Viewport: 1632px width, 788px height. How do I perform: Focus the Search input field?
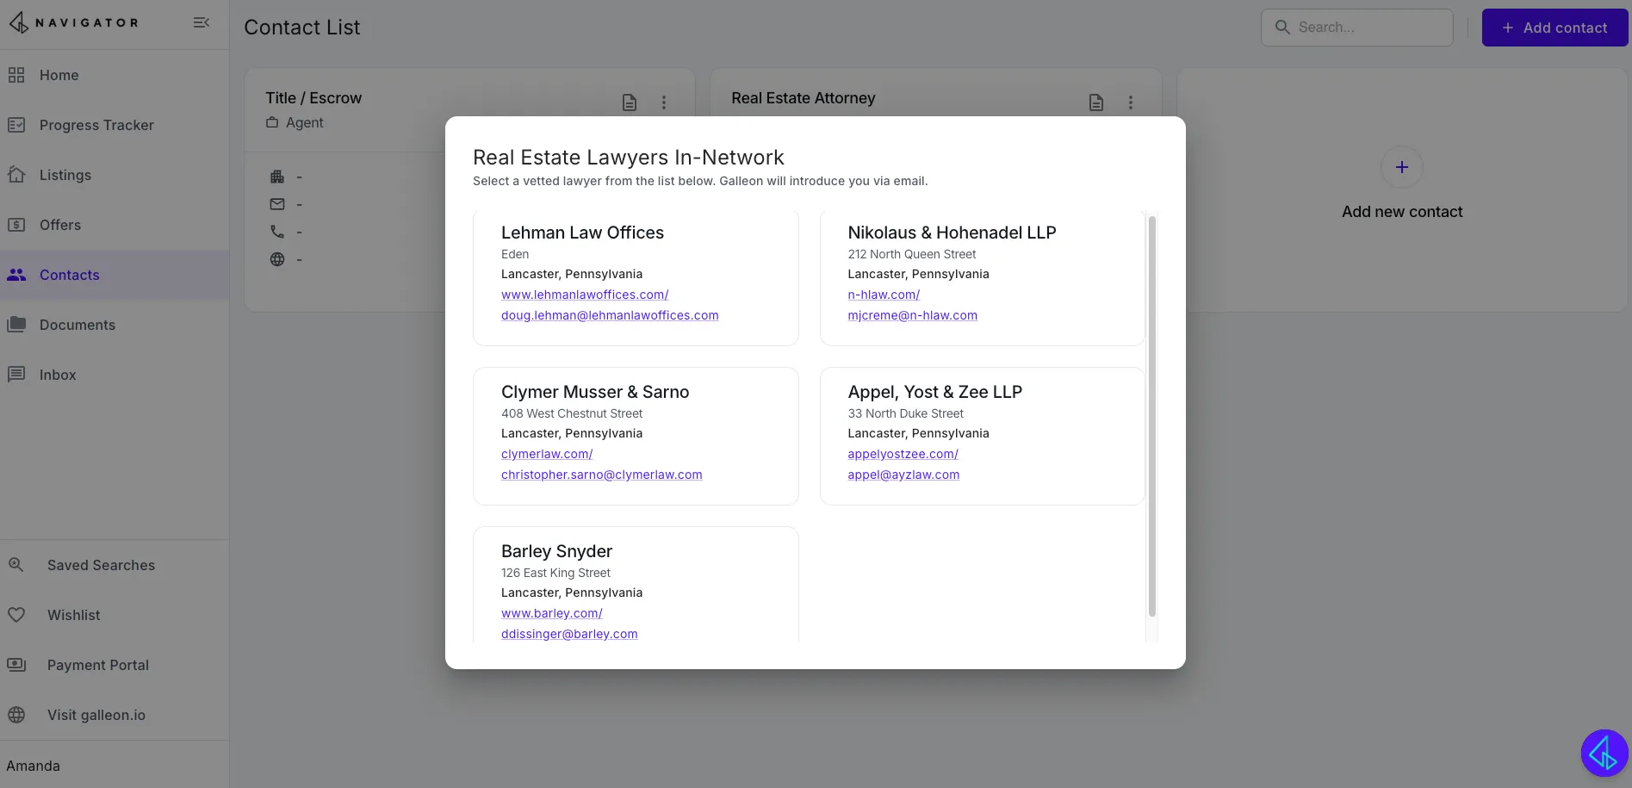[1357, 28]
